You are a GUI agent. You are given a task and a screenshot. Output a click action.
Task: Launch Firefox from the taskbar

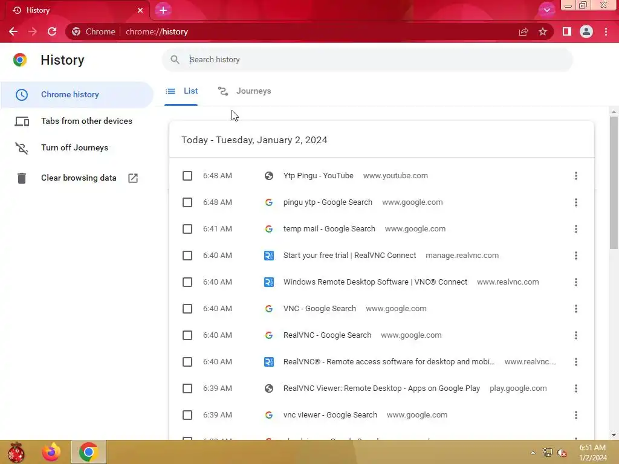pos(51,452)
